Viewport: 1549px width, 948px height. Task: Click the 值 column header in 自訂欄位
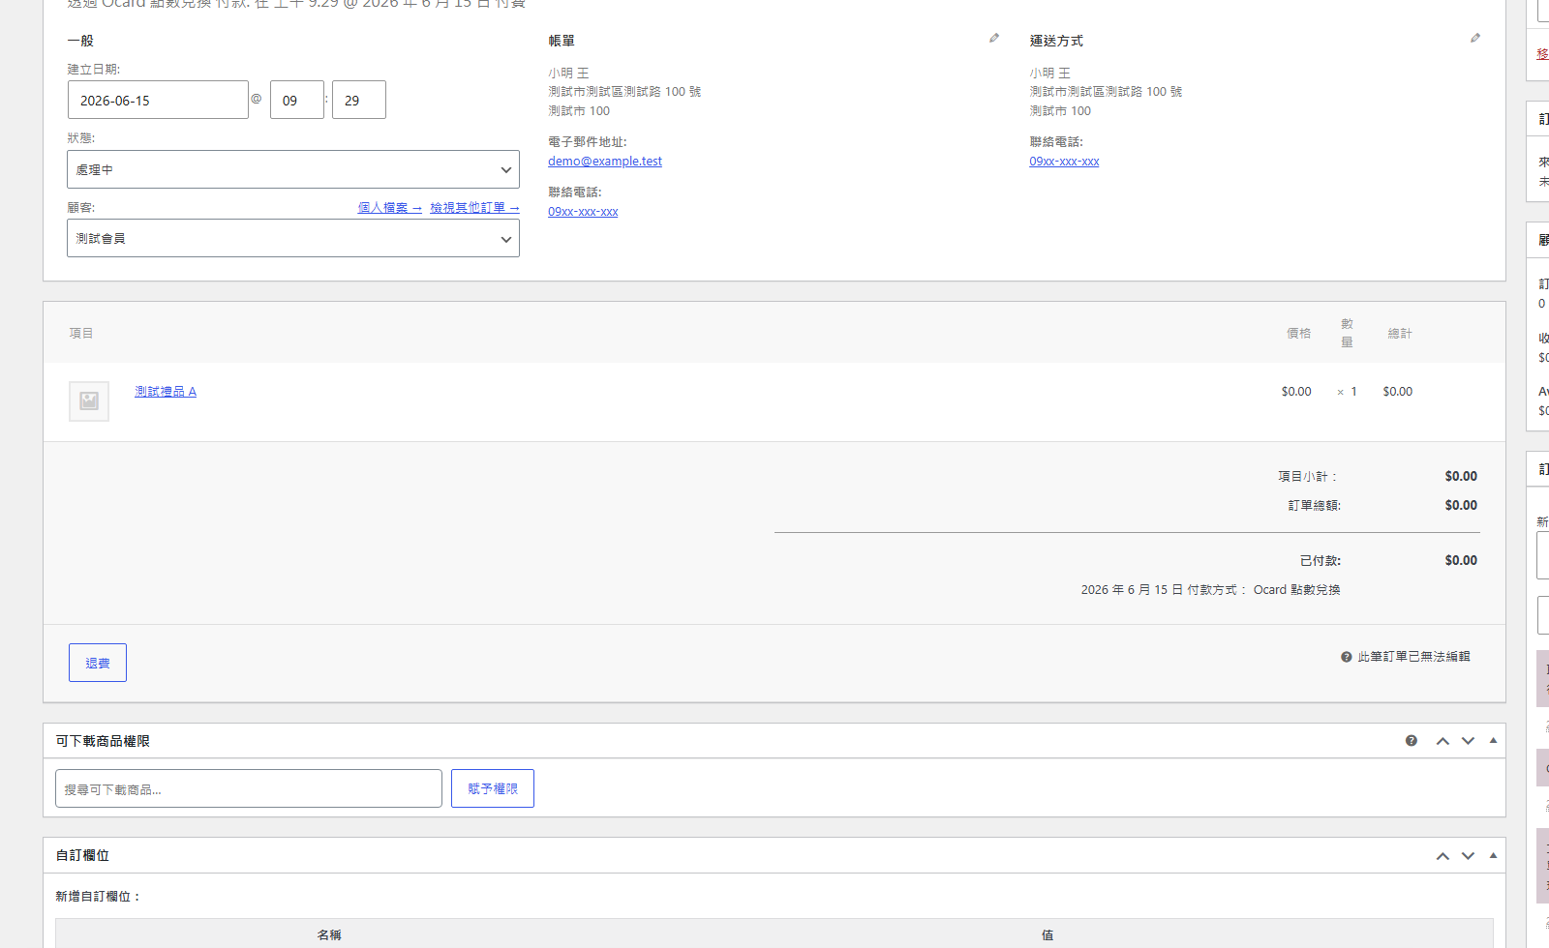(1048, 935)
